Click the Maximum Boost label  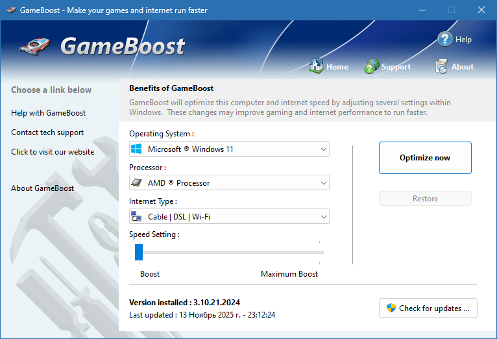pyautogui.click(x=289, y=273)
